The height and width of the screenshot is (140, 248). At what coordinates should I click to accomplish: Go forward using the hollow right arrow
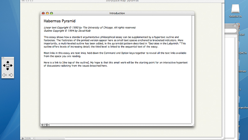tap(11, 75)
